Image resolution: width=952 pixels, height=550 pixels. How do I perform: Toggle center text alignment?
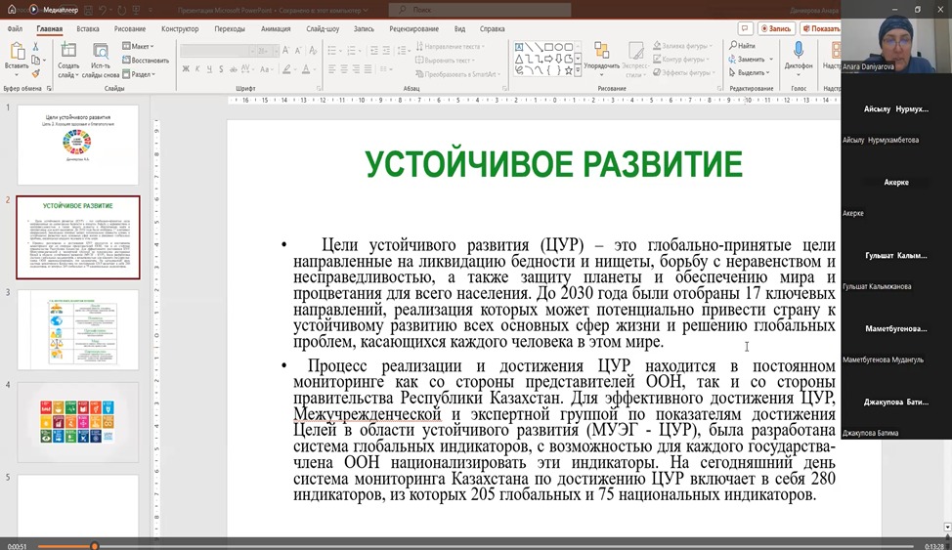coord(344,69)
